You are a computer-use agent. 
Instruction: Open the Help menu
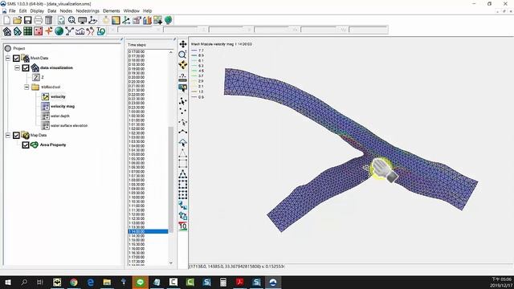(x=148, y=10)
